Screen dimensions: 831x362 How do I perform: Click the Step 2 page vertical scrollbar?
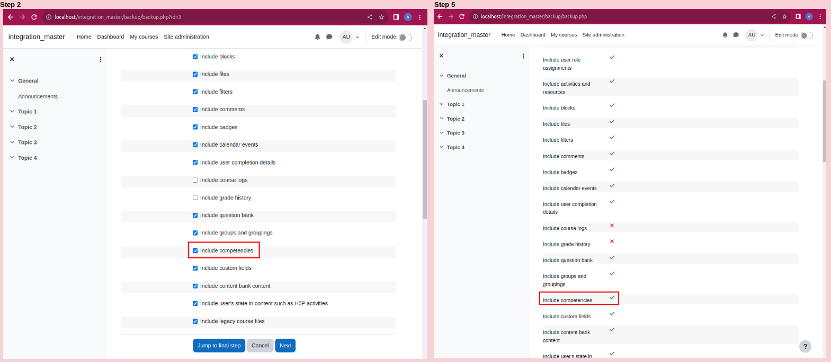(425, 159)
